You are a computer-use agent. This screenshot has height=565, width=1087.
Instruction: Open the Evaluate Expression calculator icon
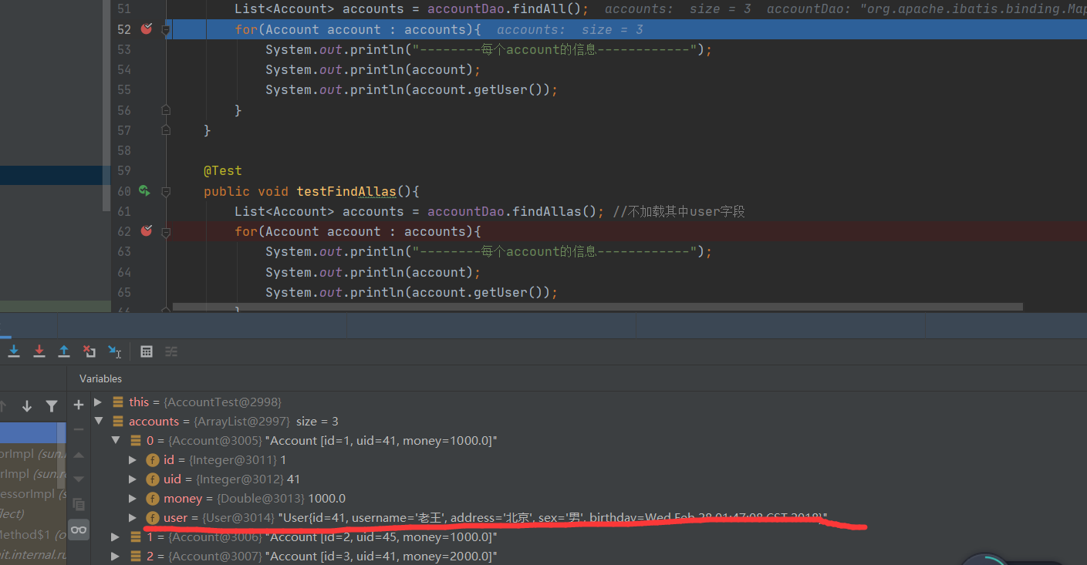pos(147,351)
